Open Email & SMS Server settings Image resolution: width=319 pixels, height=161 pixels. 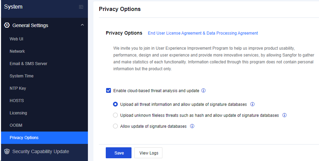(29, 64)
